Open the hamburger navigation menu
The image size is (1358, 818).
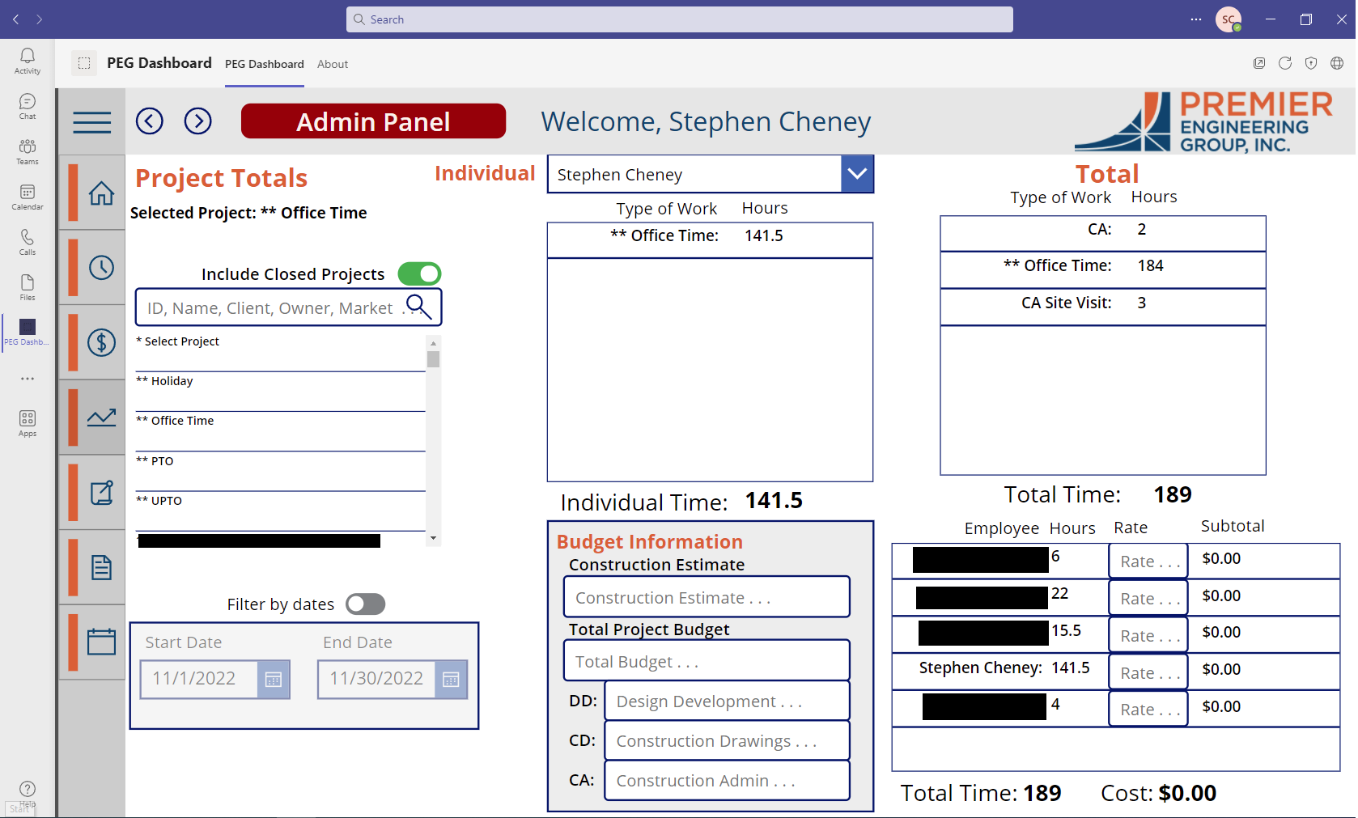click(x=91, y=122)
